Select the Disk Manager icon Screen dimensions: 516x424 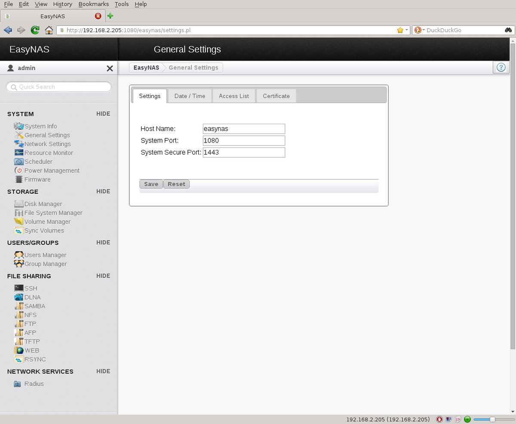[19, 204]
